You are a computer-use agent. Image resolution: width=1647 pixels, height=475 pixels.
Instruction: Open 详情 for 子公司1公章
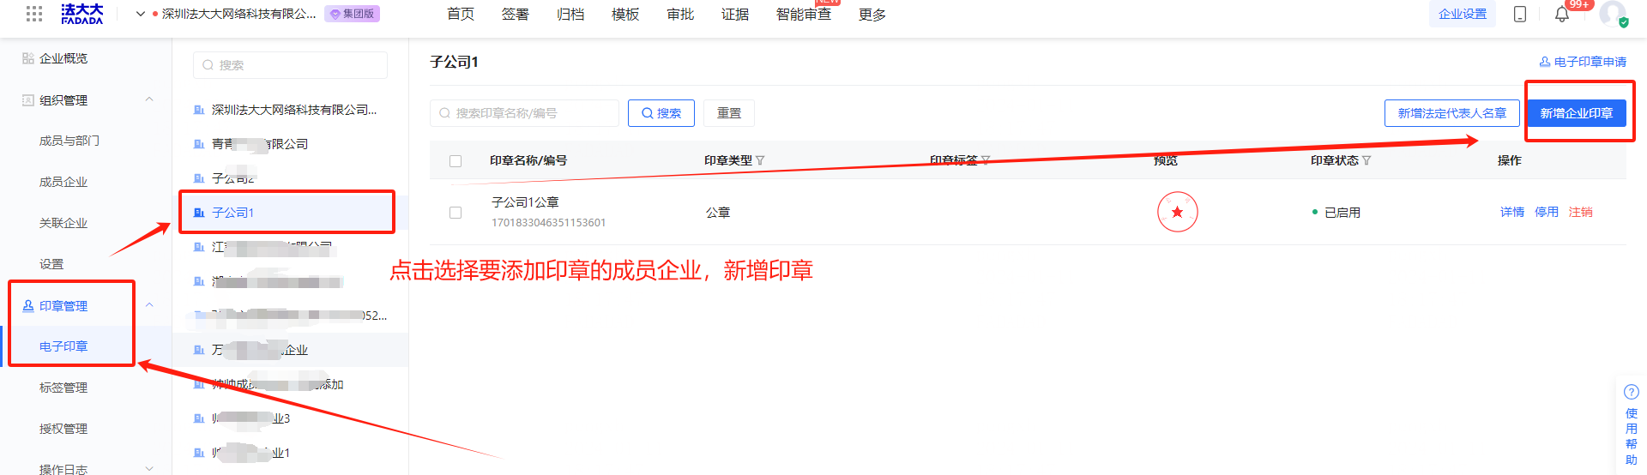click(x=1512, y=212)
